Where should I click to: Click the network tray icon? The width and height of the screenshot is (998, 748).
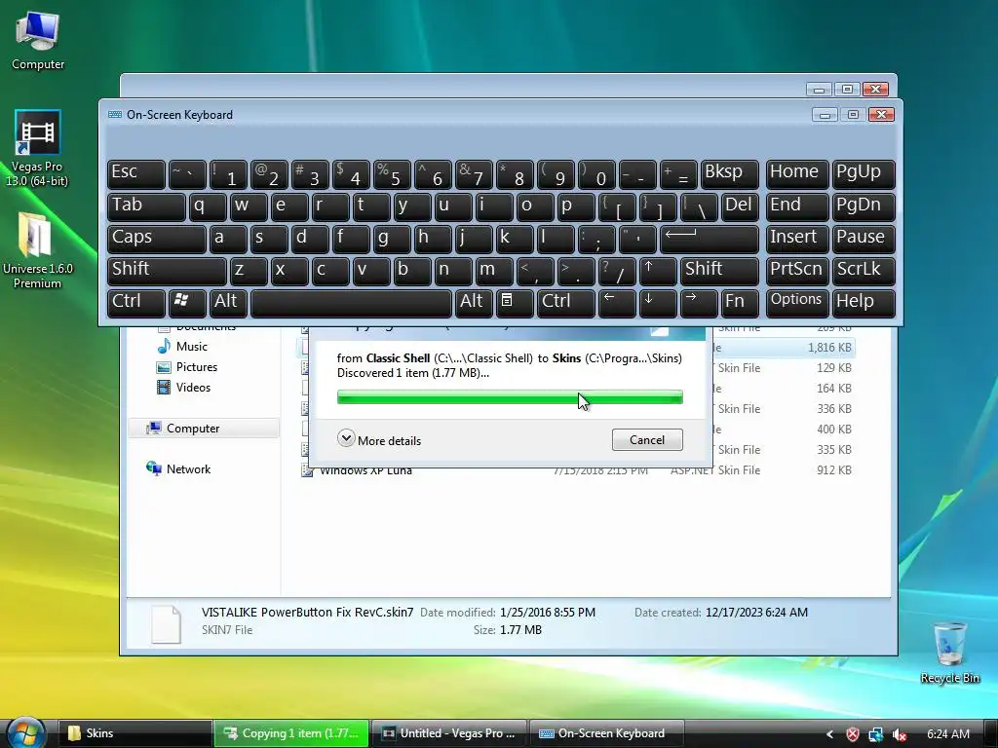(876, 734)
